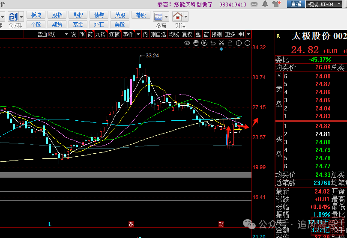Click buy level 1 price 24.82
The image size is (347, 238).
click(323, 126)
